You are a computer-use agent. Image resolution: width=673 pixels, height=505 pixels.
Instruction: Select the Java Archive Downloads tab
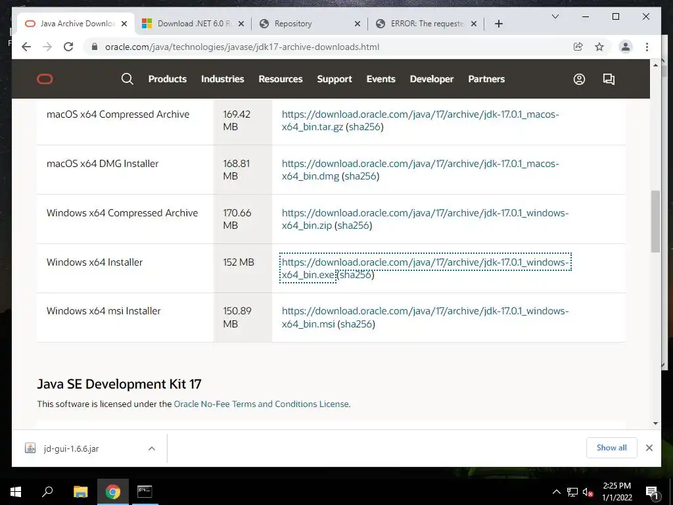(76, 24)
